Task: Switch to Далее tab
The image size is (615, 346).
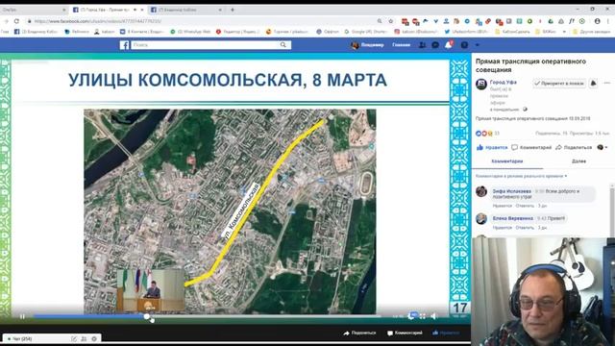Action: (578, 161)
